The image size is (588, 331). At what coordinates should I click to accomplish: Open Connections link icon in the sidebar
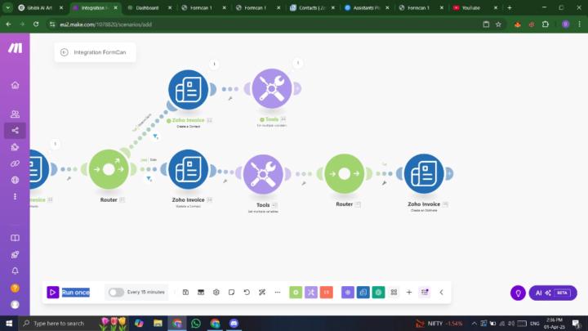[15, 163]
